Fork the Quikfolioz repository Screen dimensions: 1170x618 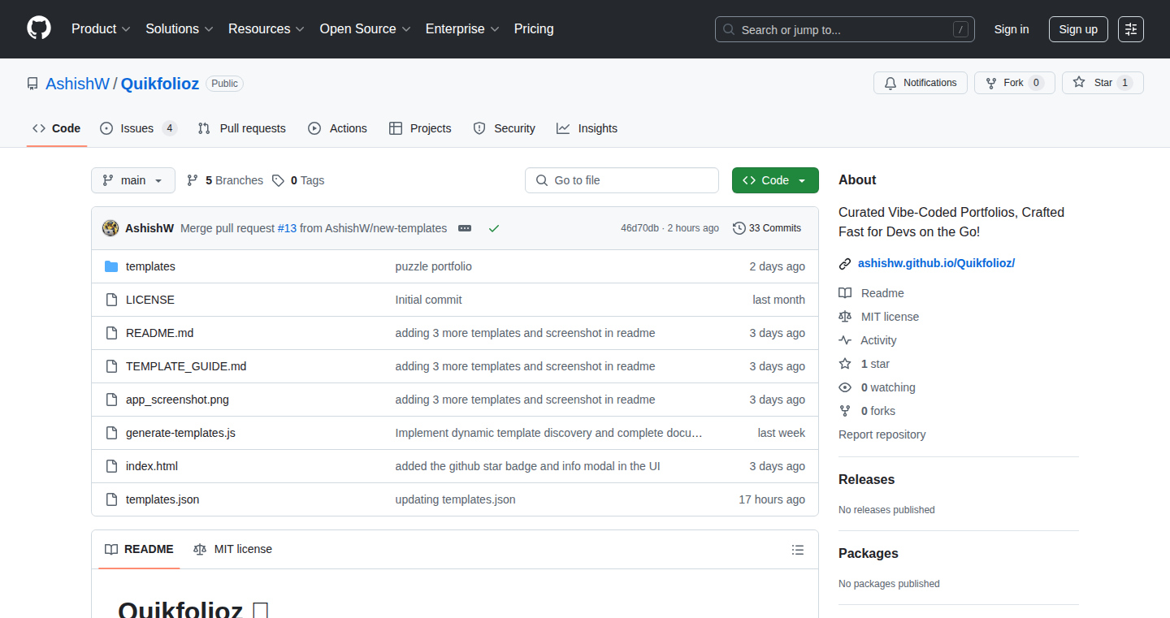[x=1014, y=83]
